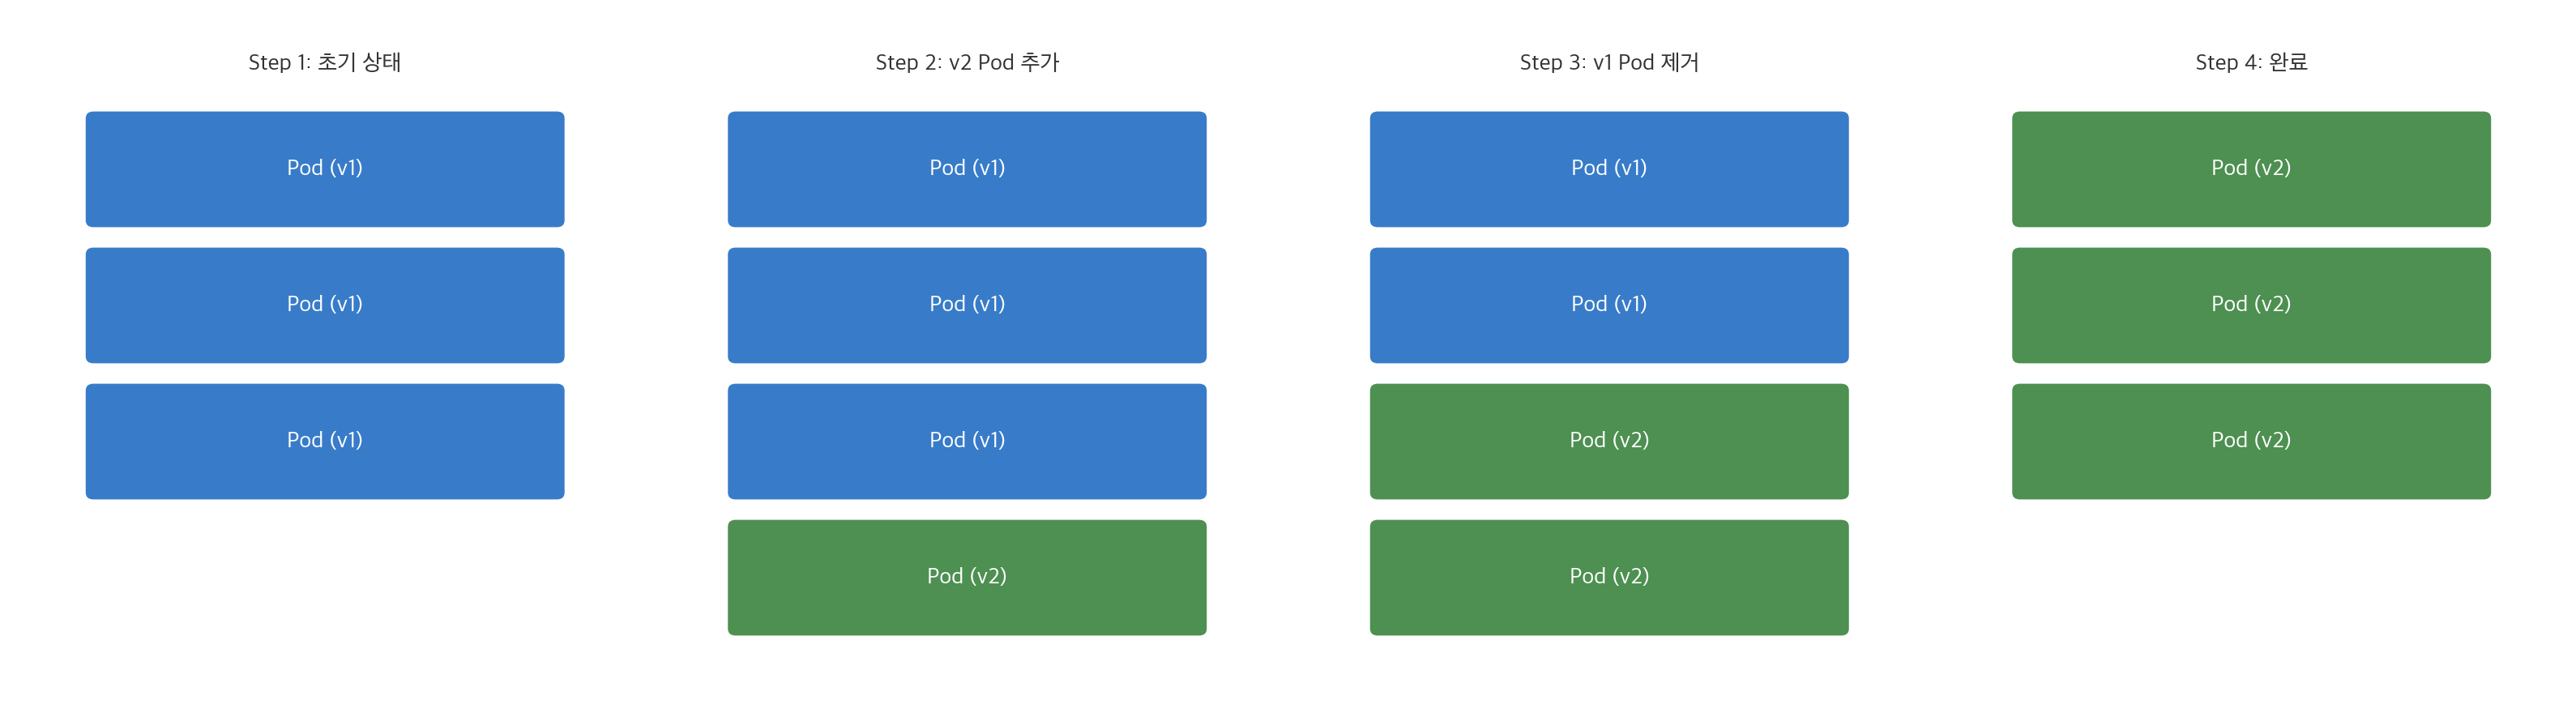Viewport: 2576px width, 713px height.
Task: Select the bottom Pod (v1) box in Step 1
Action: pos(324,440)
